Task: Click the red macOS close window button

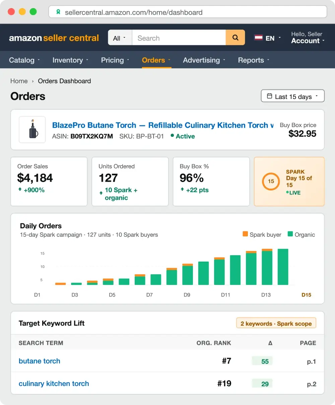Action: 11,12
